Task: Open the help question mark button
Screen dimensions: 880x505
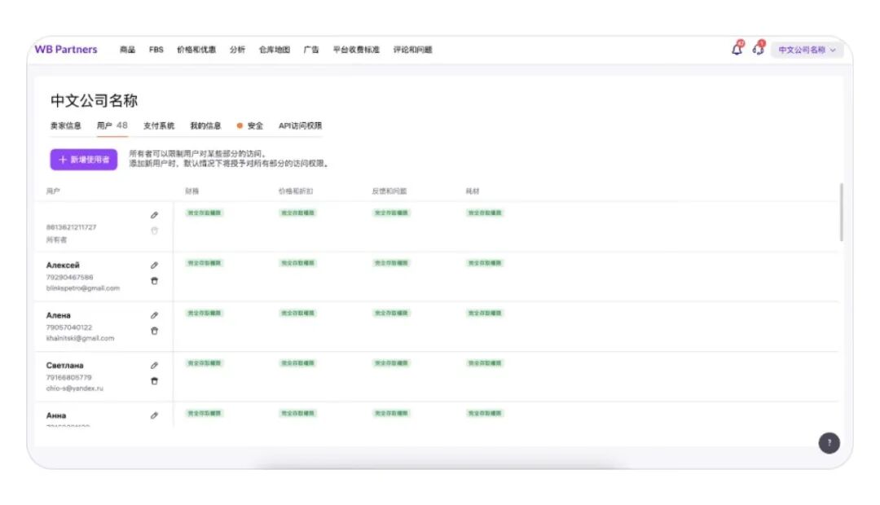Action: pyautogui.click(x=829, y=443)
